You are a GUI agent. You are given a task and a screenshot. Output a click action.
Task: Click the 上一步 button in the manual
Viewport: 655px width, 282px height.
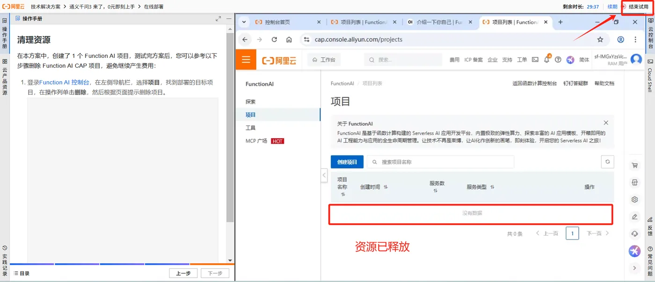(x=183, y=273)
